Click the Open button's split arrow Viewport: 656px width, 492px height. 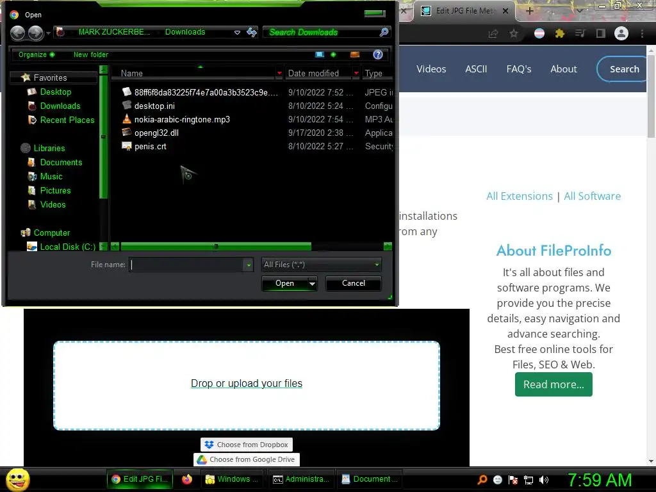coord(312,283)
